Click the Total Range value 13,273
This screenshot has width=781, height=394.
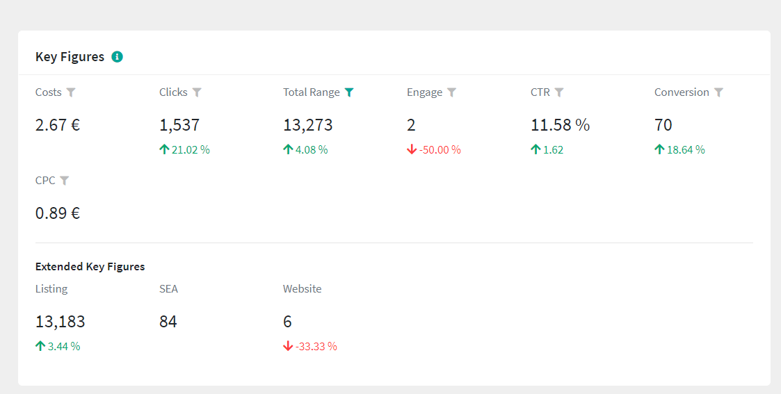tap(308, 125)
